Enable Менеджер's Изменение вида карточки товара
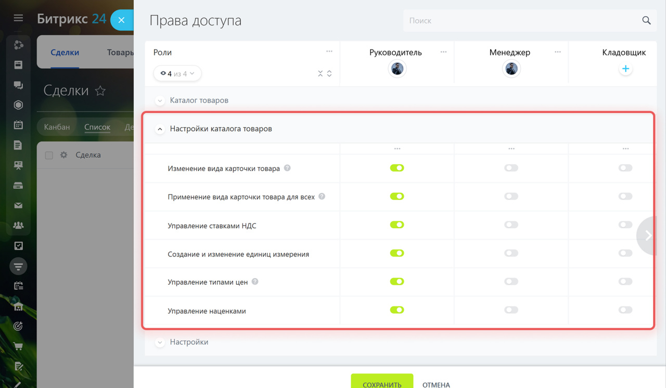The image size is (666, 388). coord(511,168)
